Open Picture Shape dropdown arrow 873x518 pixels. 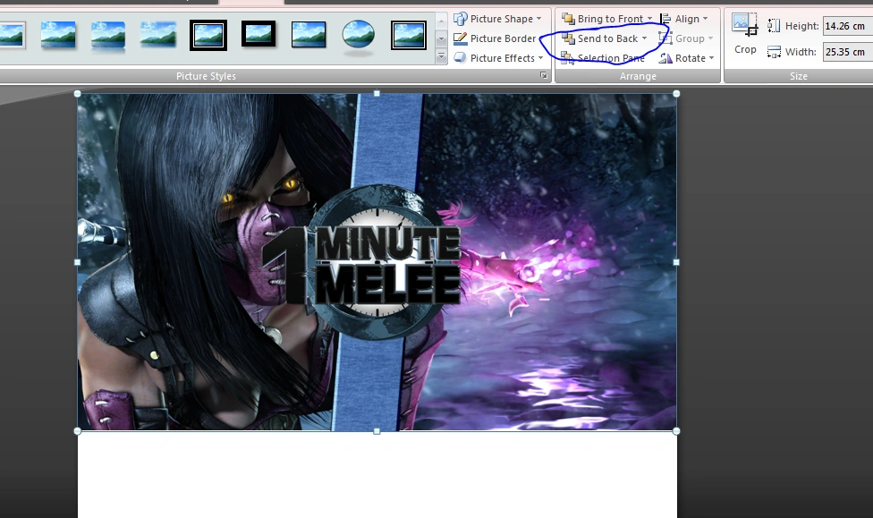tap(539, 19)
